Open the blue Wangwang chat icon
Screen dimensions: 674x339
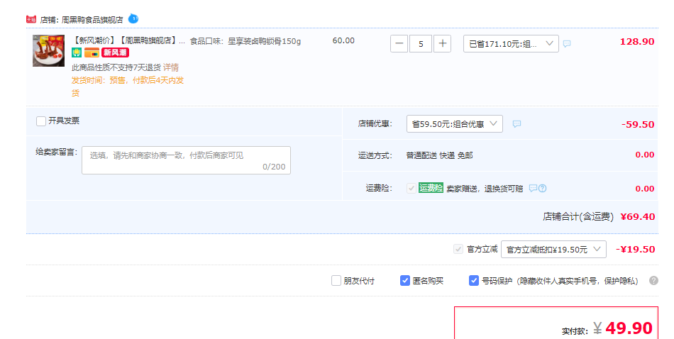pos(133,19)
